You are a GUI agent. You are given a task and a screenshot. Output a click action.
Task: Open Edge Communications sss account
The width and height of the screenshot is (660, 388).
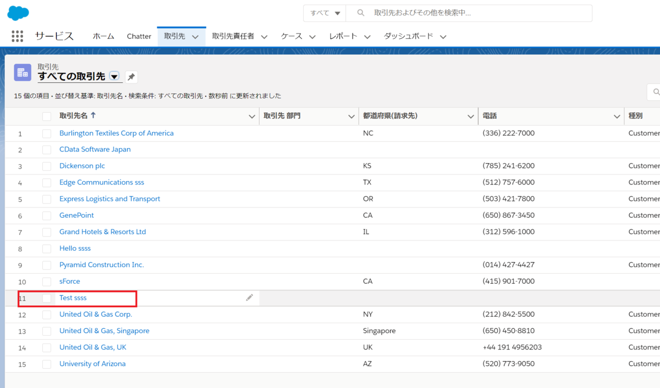102,183
